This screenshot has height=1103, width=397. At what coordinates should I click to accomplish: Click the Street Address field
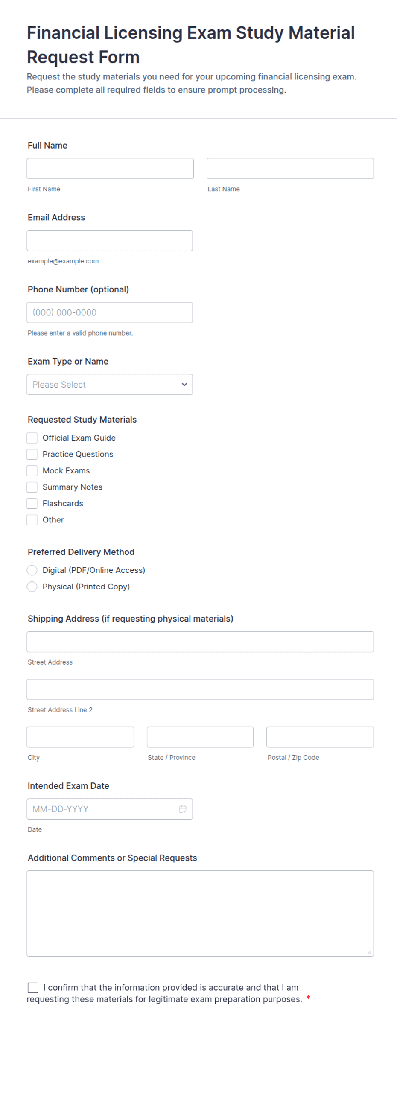[200, 642]
